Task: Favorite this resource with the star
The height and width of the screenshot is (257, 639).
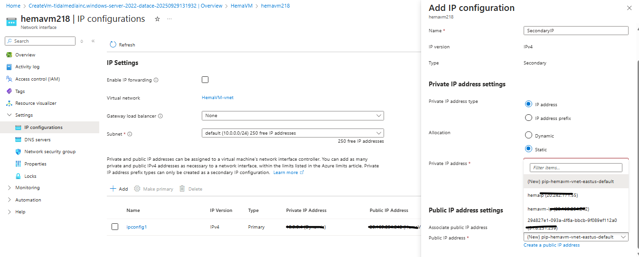Action: pyautogui.click(x=157, y=19)
